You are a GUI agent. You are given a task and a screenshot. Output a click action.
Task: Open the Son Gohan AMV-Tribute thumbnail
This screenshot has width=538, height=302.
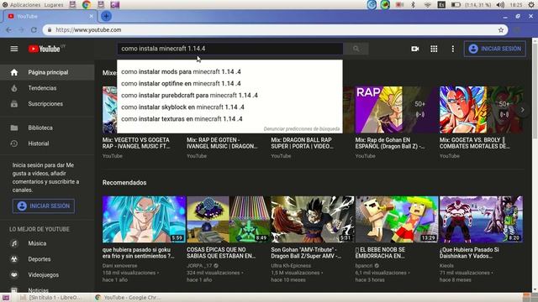coord(312,219)
